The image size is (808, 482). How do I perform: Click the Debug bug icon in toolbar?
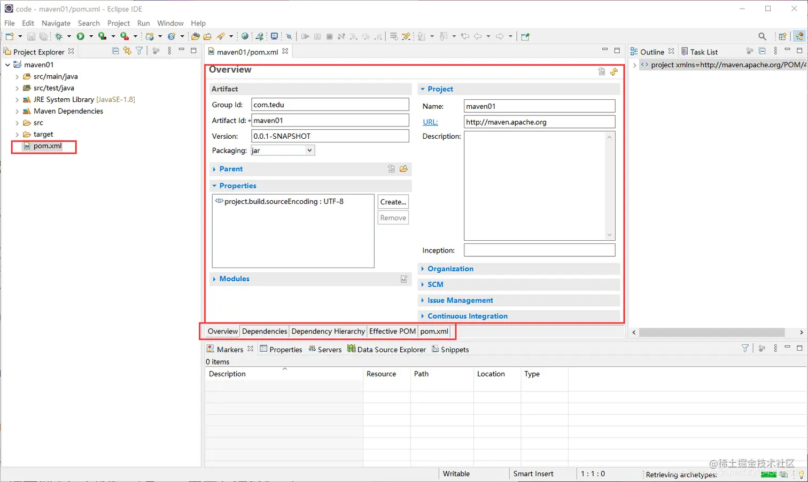[59, 36]
